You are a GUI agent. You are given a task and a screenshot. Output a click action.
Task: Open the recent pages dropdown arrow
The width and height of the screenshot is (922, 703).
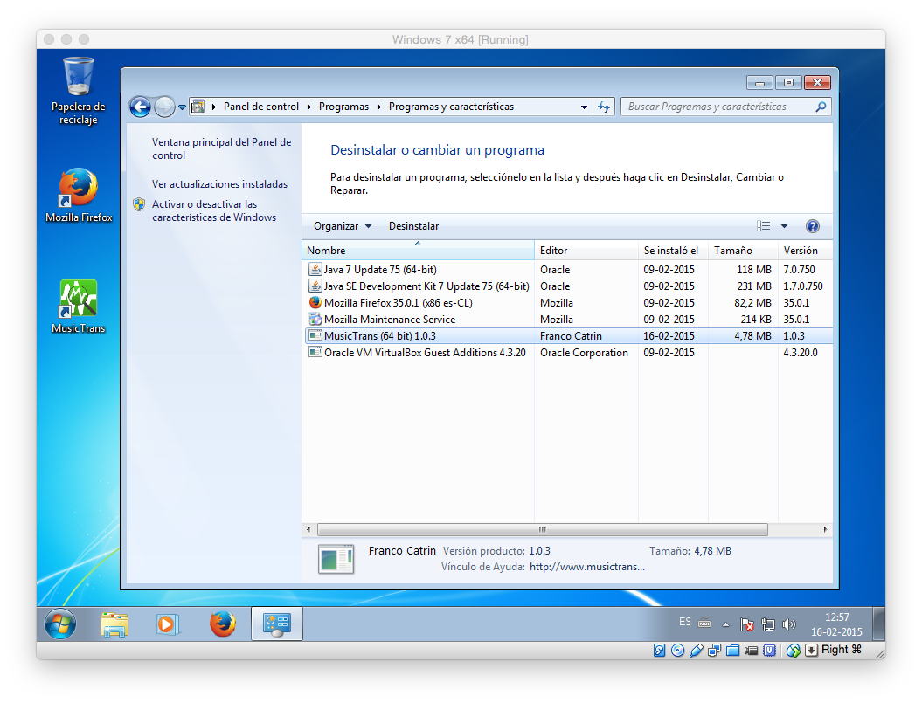tap(183, 107)
